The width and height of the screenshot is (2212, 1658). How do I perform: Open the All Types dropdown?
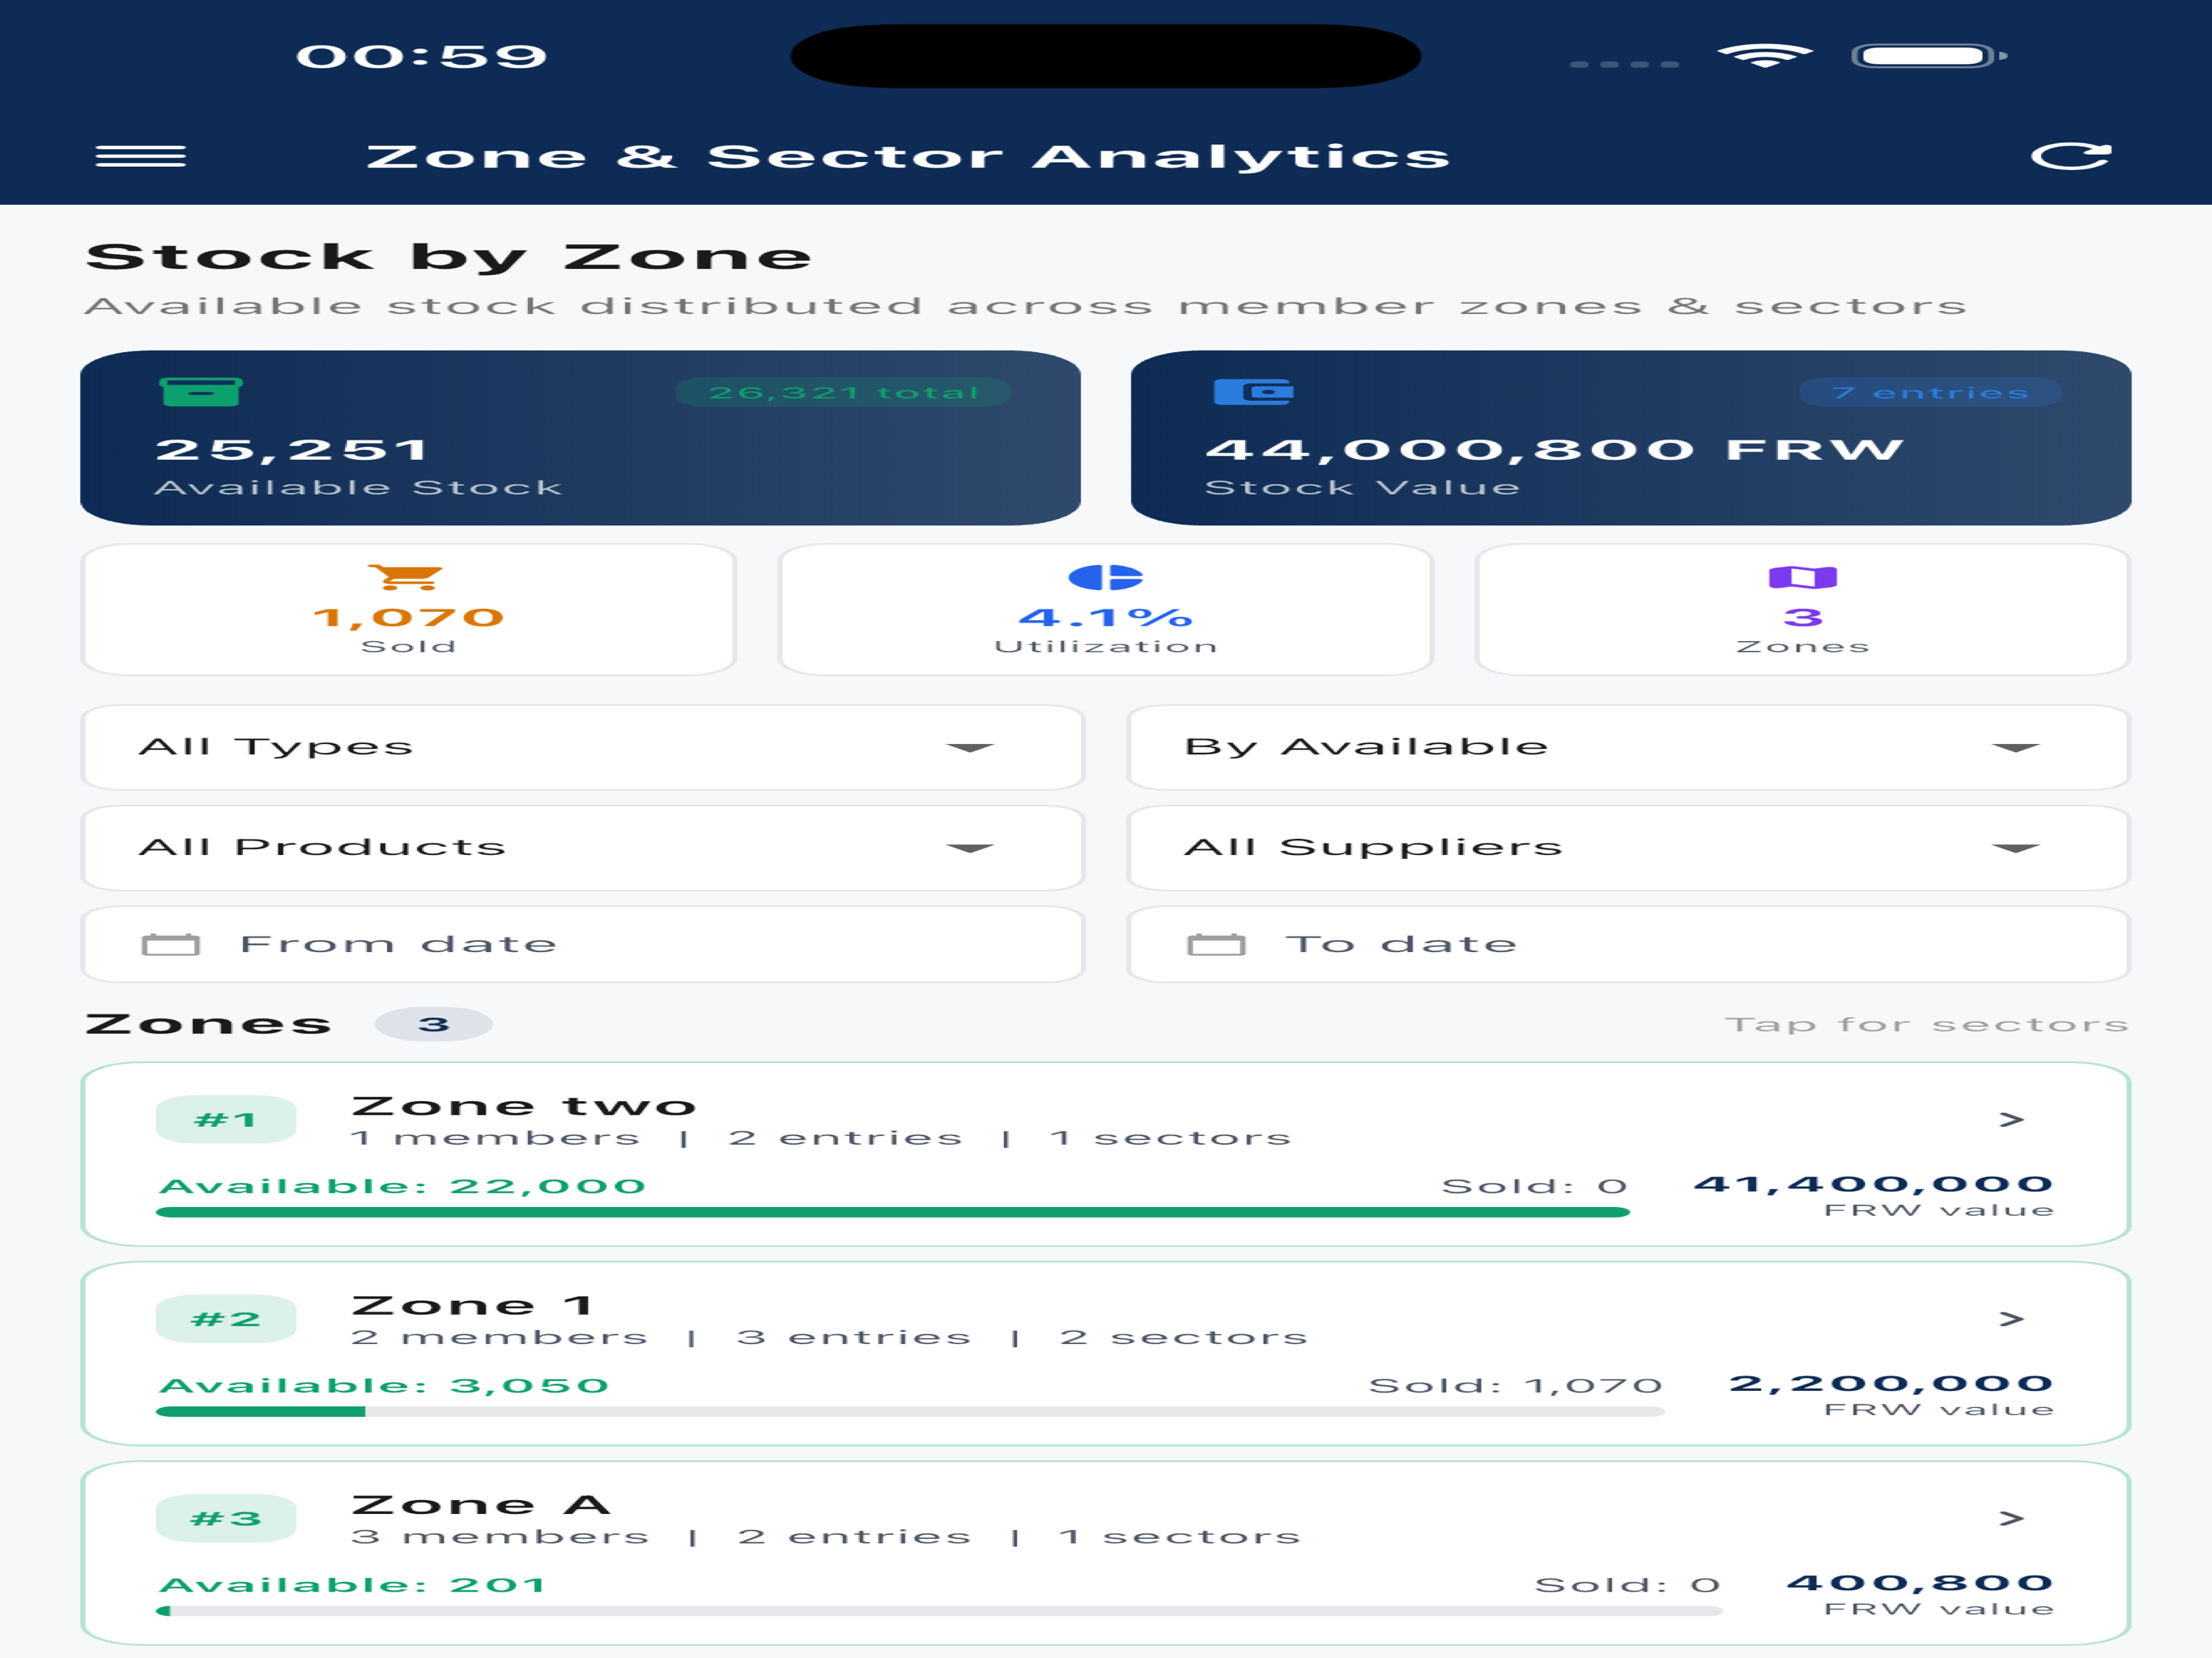[582, 748]
